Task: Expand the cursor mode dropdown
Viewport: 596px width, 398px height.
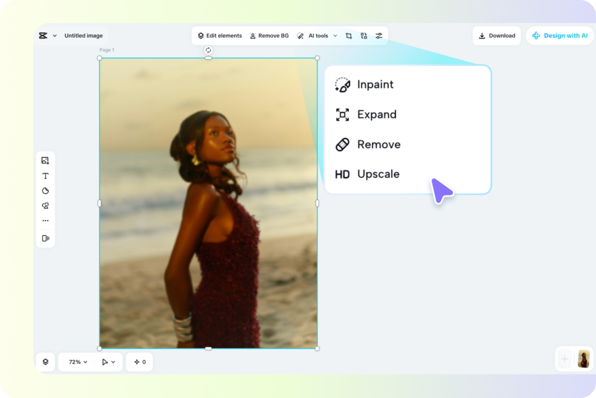Action: point(108,361)
